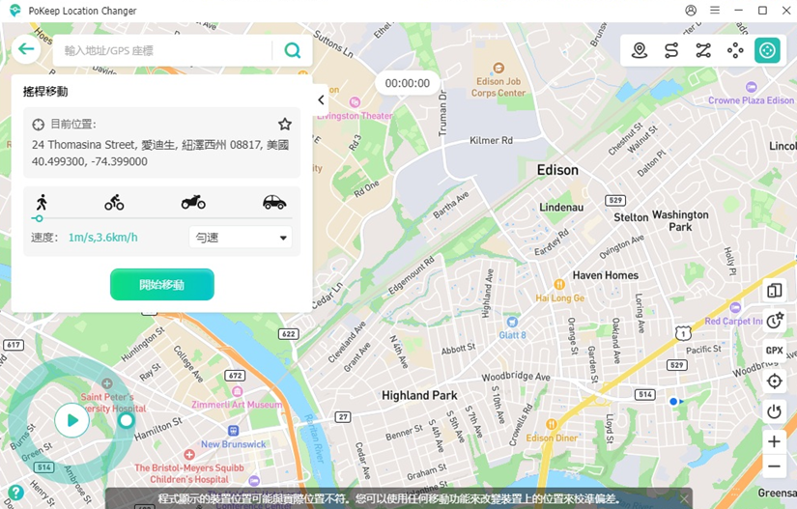Favorite the current location with star
Image resolution: width=797 pixels, height=509 pixels.
click(285, 125)
